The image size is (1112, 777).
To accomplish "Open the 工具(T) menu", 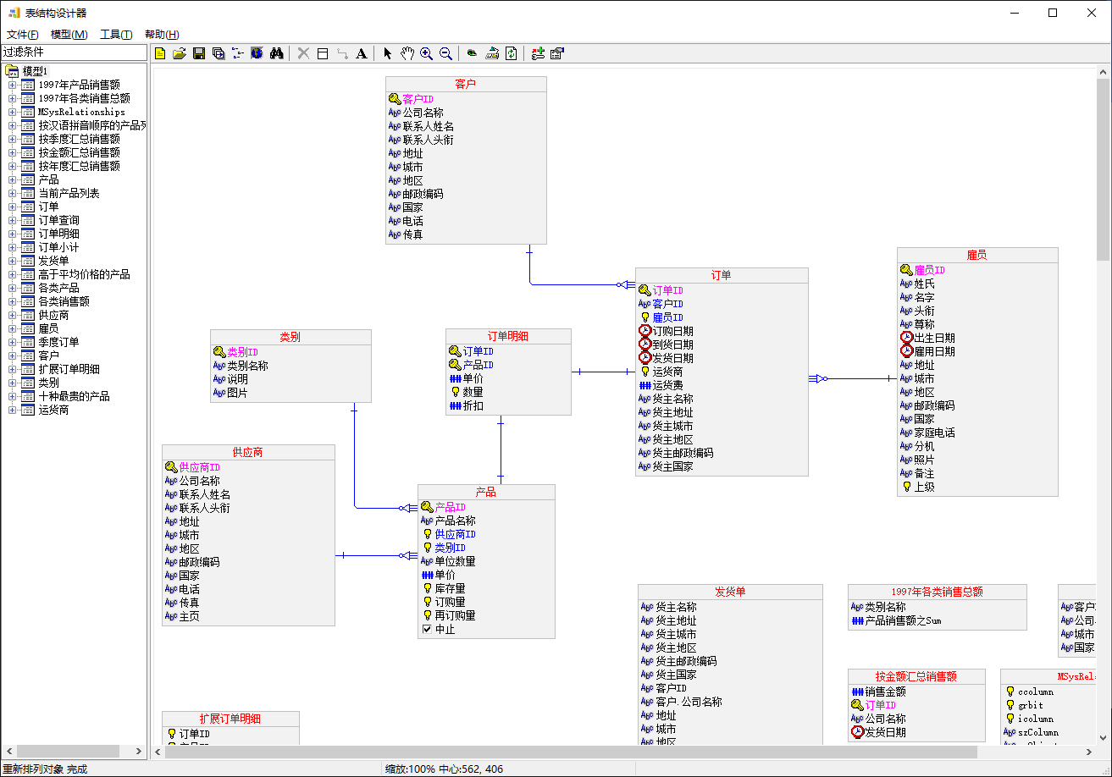I will [116, 35].
